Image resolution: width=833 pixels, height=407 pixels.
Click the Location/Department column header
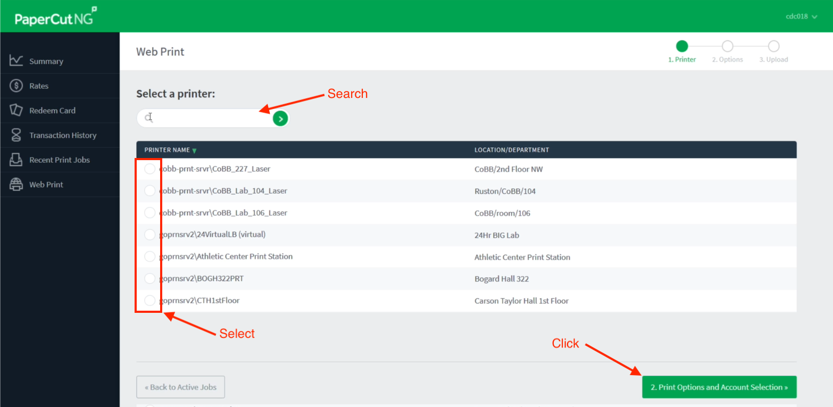511,150
